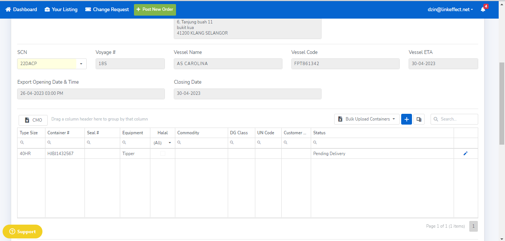Click the blue plus add container icon

click(406, 119)
